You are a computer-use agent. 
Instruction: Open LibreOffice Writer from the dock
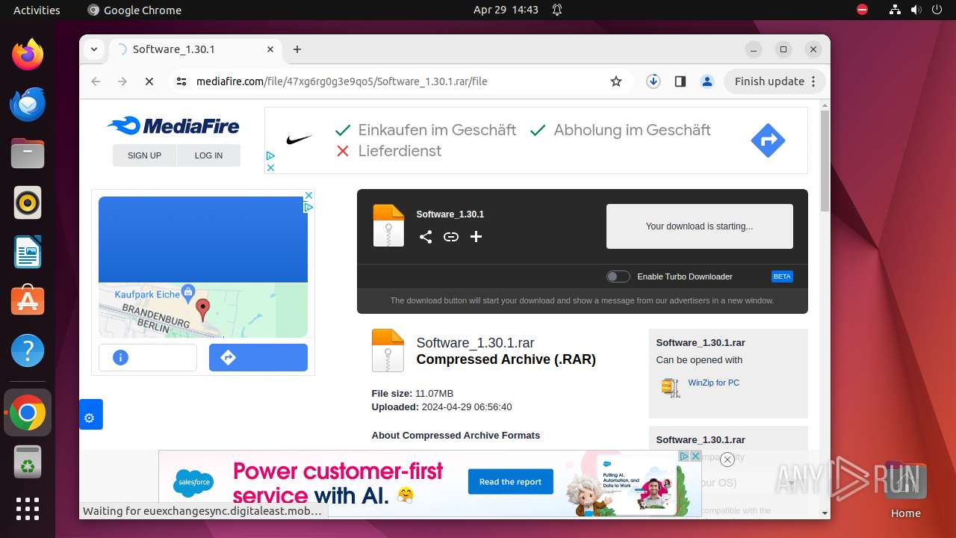28,252
